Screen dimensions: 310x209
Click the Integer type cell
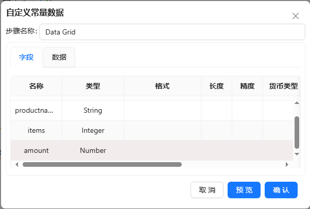93,130
